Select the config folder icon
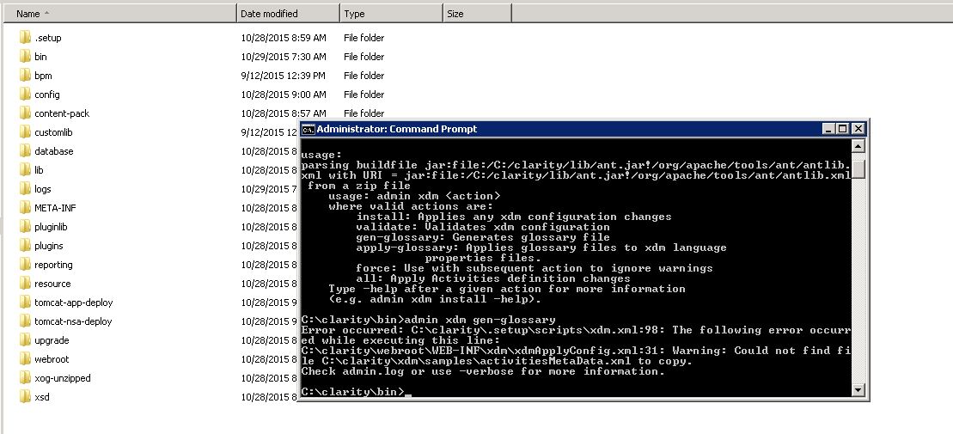The image size is (953, 434). pos(25,95)
